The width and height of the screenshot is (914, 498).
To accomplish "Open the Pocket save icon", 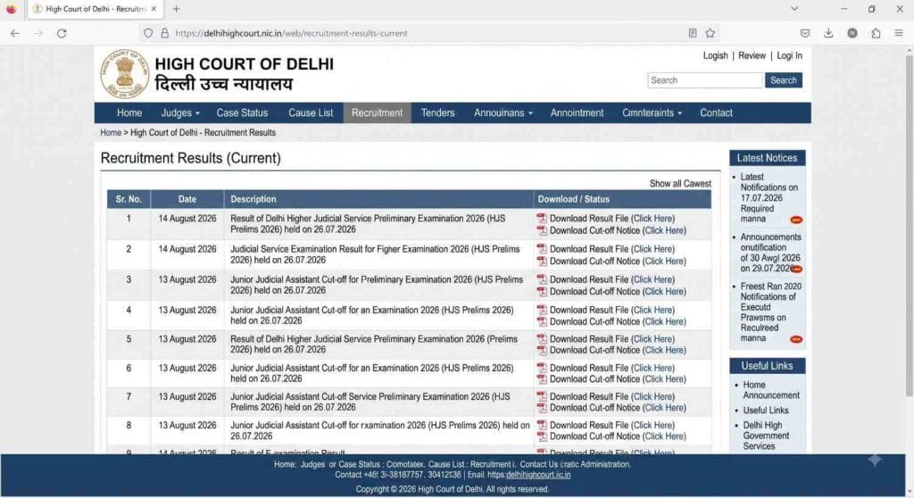I will click(x=805, y=33).
